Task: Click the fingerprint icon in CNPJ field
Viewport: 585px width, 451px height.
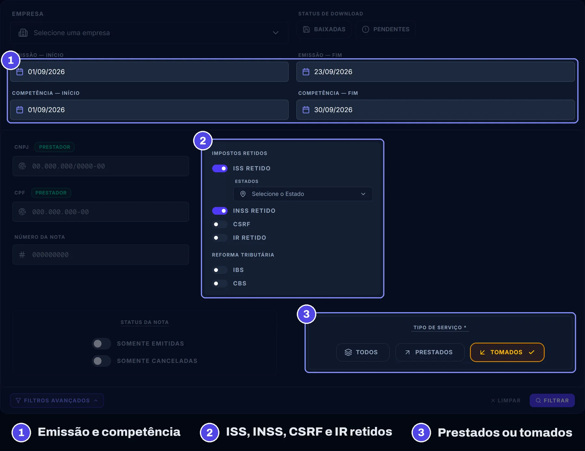Action: point(22,166)
